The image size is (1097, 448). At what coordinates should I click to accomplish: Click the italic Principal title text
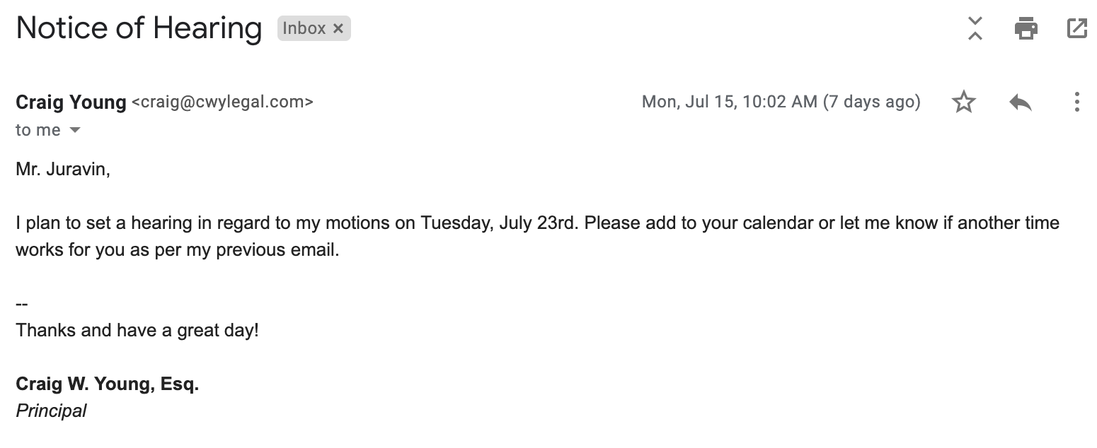click(x=51, y=411)
